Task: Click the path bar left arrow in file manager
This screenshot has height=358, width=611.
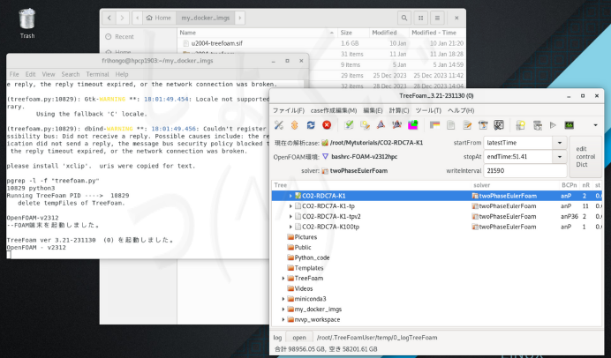Action: [x=137, y=18]
